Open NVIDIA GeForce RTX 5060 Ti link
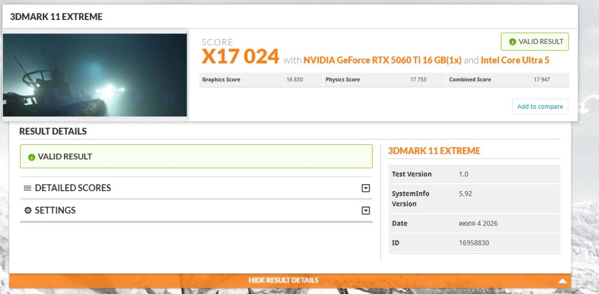The image size is (599, 294). tap(382, 60)
